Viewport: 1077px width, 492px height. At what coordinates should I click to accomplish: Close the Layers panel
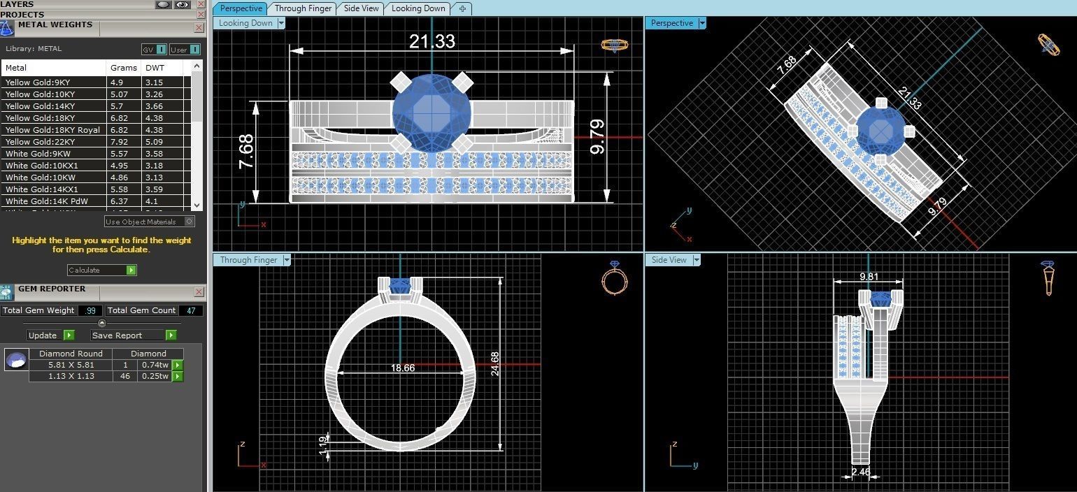(x=199, y=4)
